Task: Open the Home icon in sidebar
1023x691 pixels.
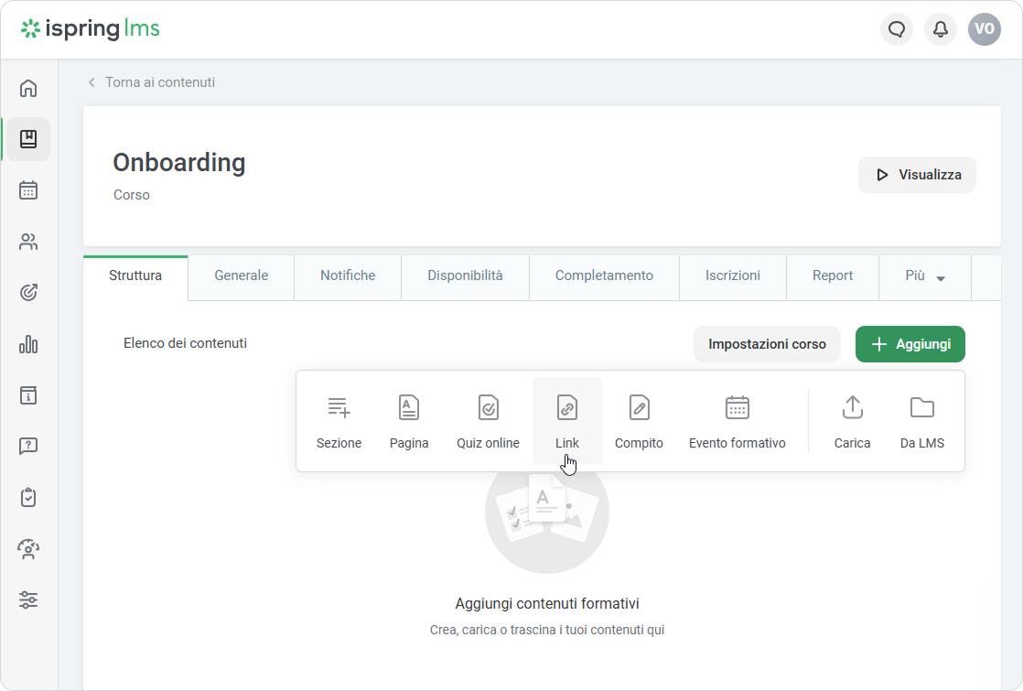Action: (x=28, y=89)
